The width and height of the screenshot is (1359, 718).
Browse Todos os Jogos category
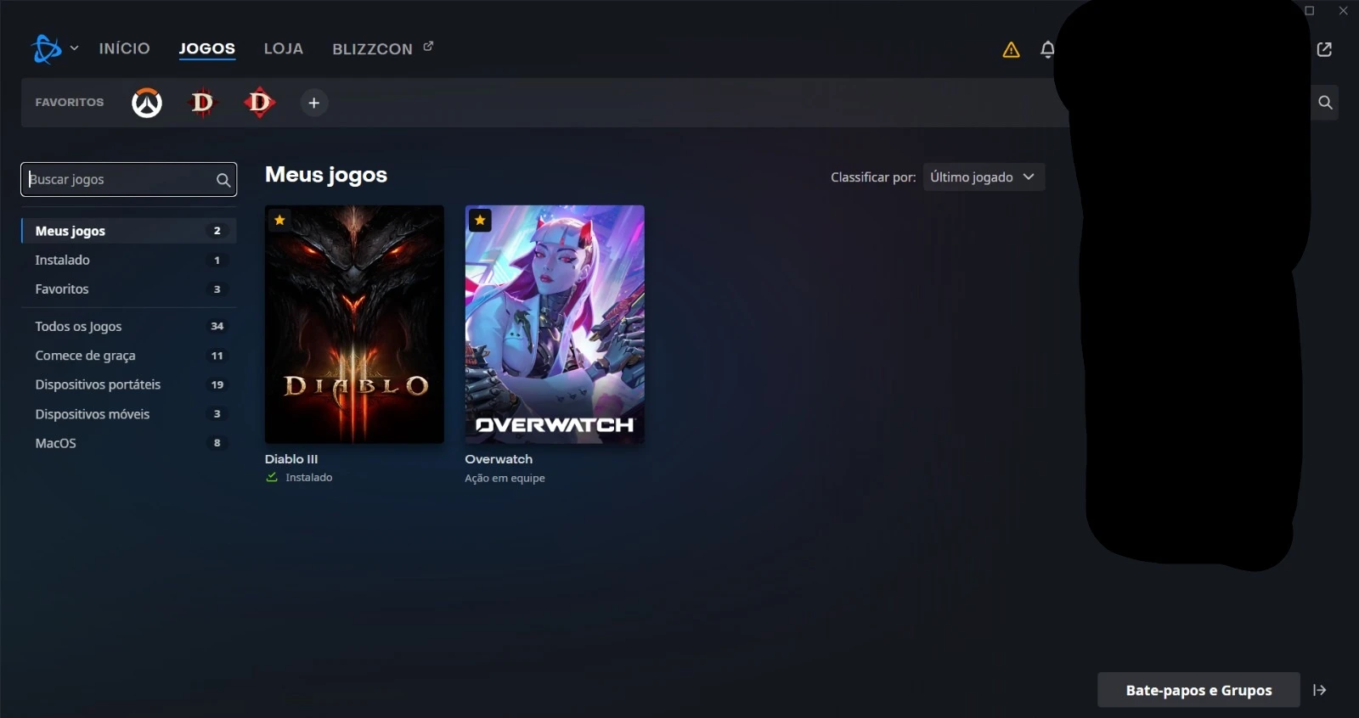pyautogui.click(x=128, y=327)
